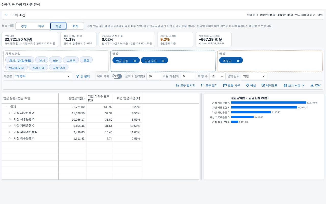Switch viewer to 회계
326x204 pixels.
click(x=75, y=26)
